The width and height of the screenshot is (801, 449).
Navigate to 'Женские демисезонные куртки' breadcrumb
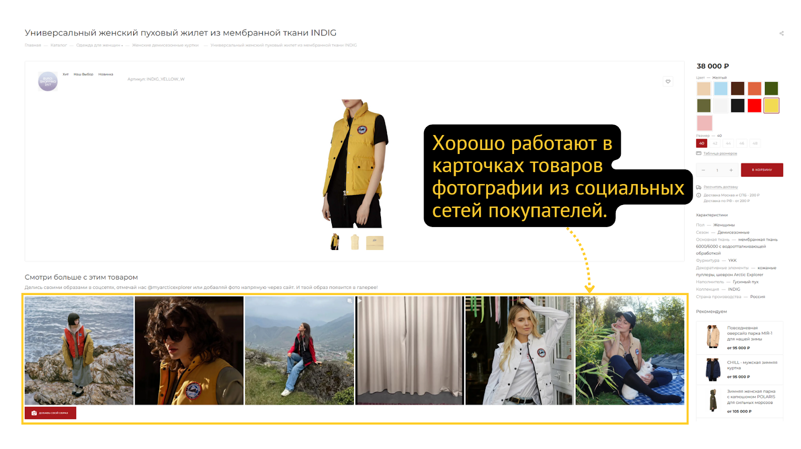coord(165,45)
